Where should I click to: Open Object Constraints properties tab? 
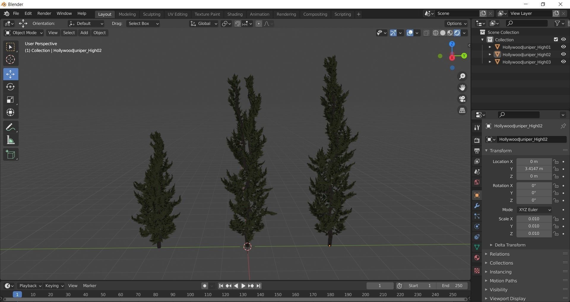click(477, 237)
